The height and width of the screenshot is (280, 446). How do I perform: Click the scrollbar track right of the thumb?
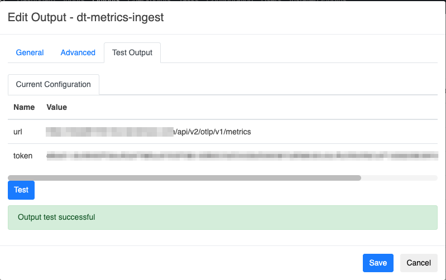399,178
